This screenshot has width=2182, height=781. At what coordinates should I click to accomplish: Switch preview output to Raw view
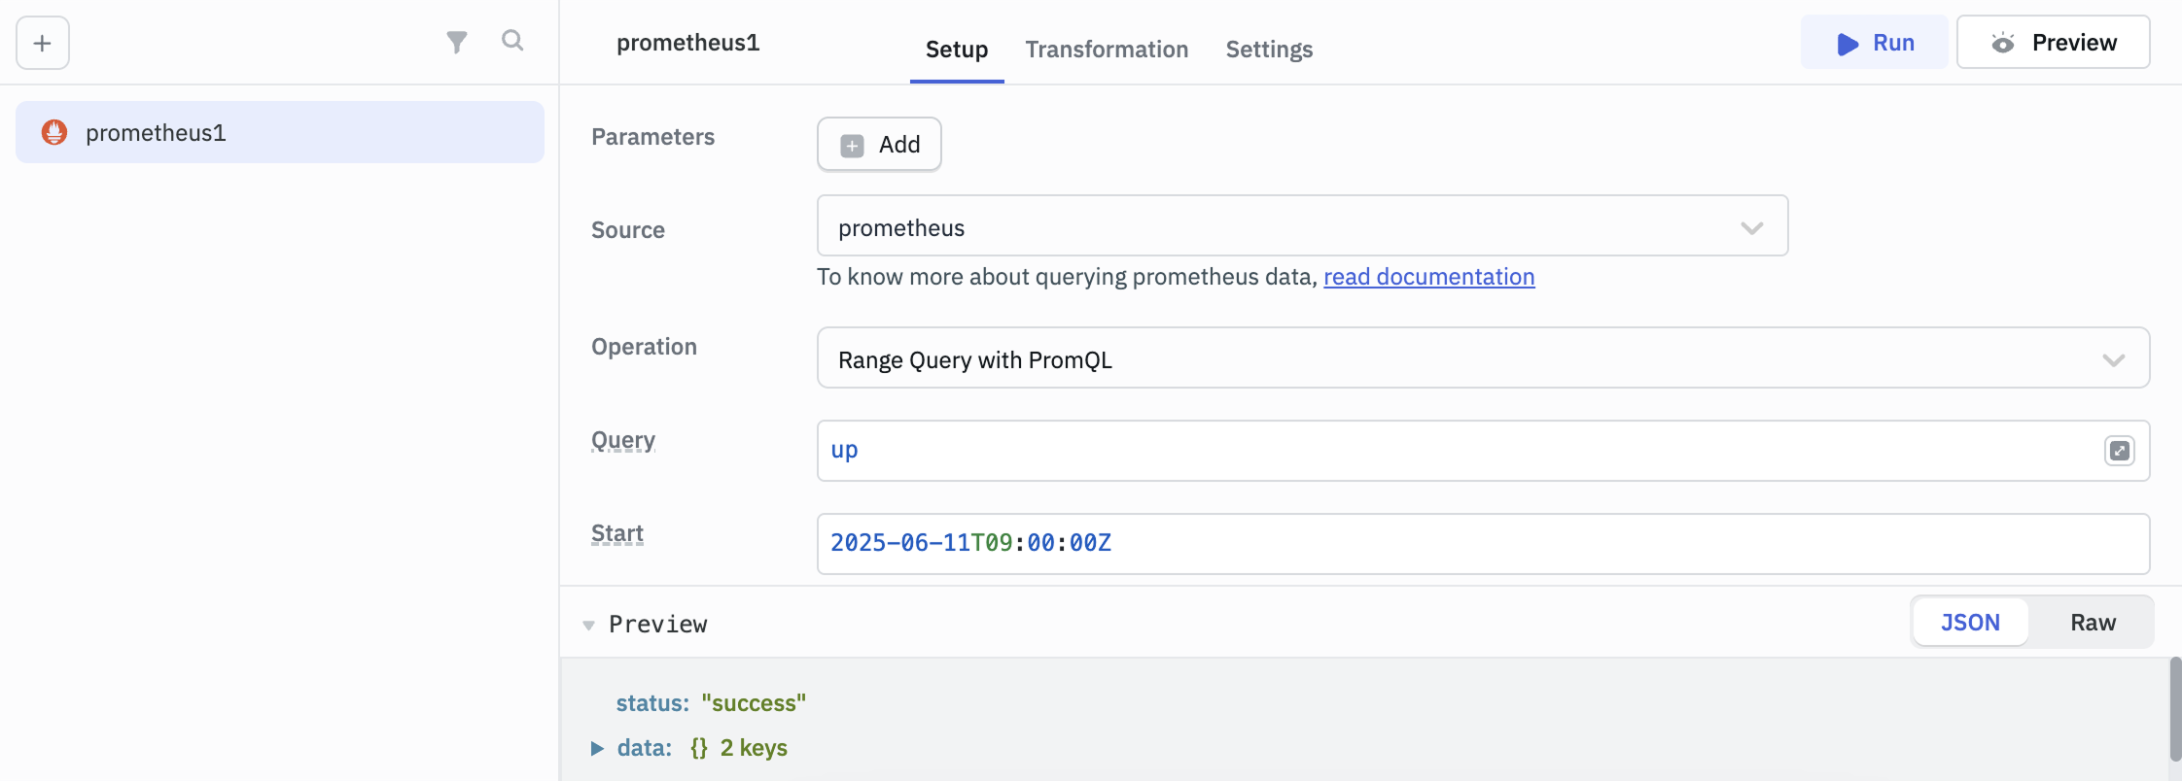[x=2093, y=622]
